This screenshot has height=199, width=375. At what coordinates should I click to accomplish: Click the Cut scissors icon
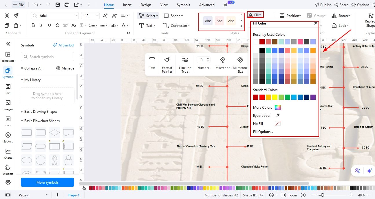pyautogui.click(x=7, y=16)
